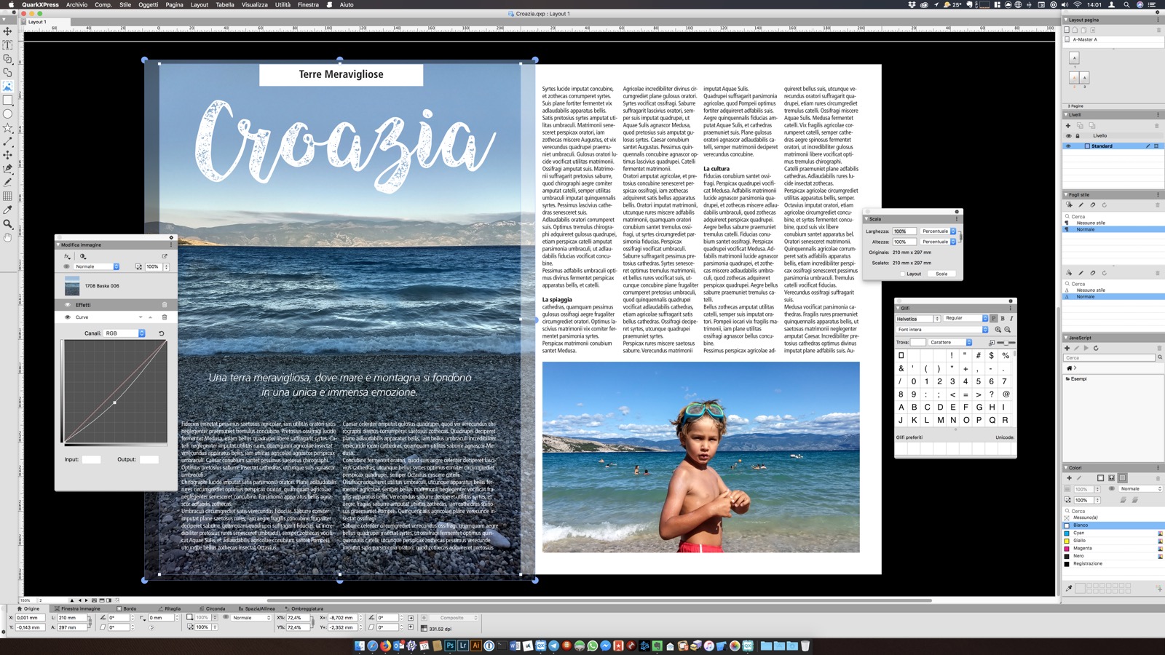Switch Colori panel to background color
Viewport: 1165px width, 655px height.
(x=1123, y=478)
